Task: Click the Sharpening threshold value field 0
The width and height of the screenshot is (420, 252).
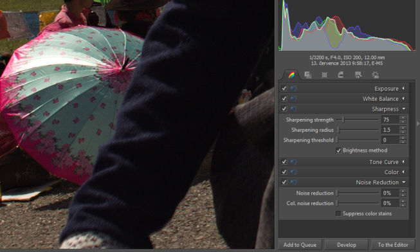Action: click(x=390, y=140)
